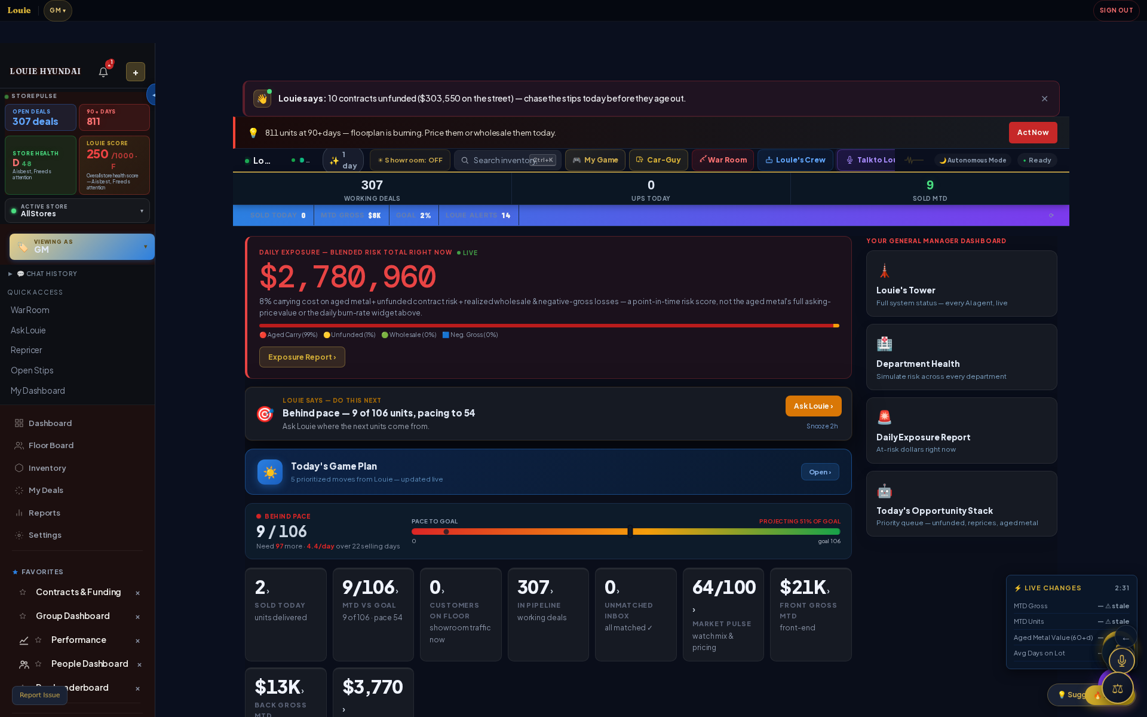
Task: Click the Open Stips quick access link
Action: tap(32, 370)
